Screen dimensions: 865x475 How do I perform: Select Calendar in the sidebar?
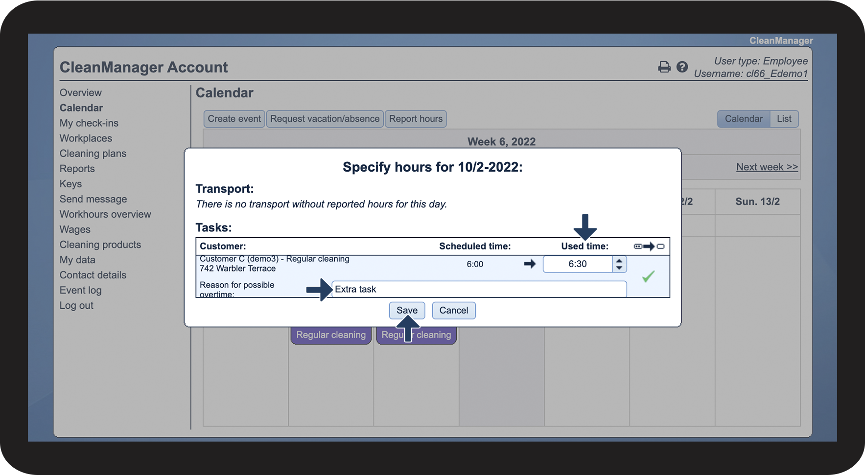point(81,108)
